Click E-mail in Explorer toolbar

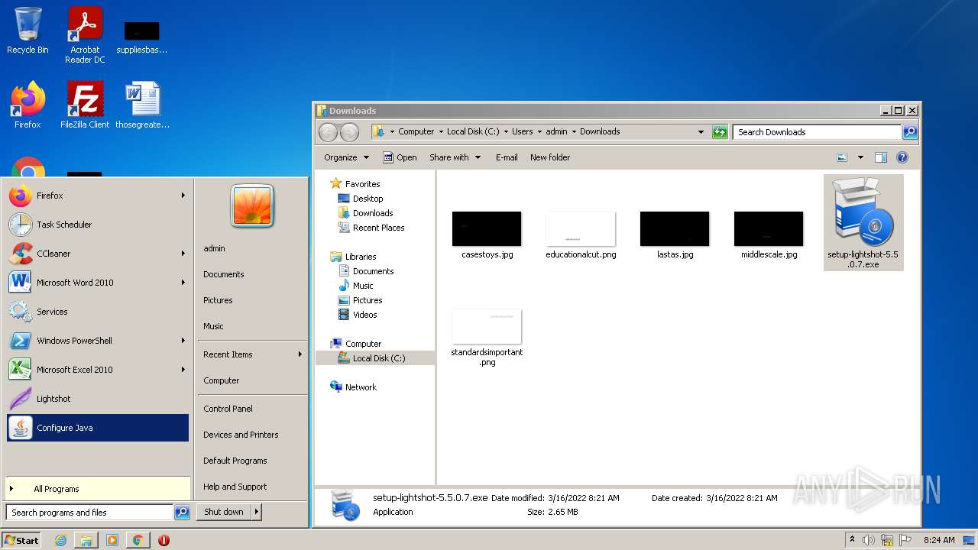pos(507,157)
